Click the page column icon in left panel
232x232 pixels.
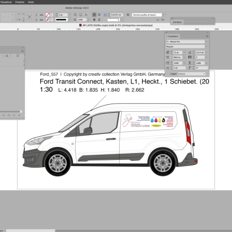coord(18,56)
